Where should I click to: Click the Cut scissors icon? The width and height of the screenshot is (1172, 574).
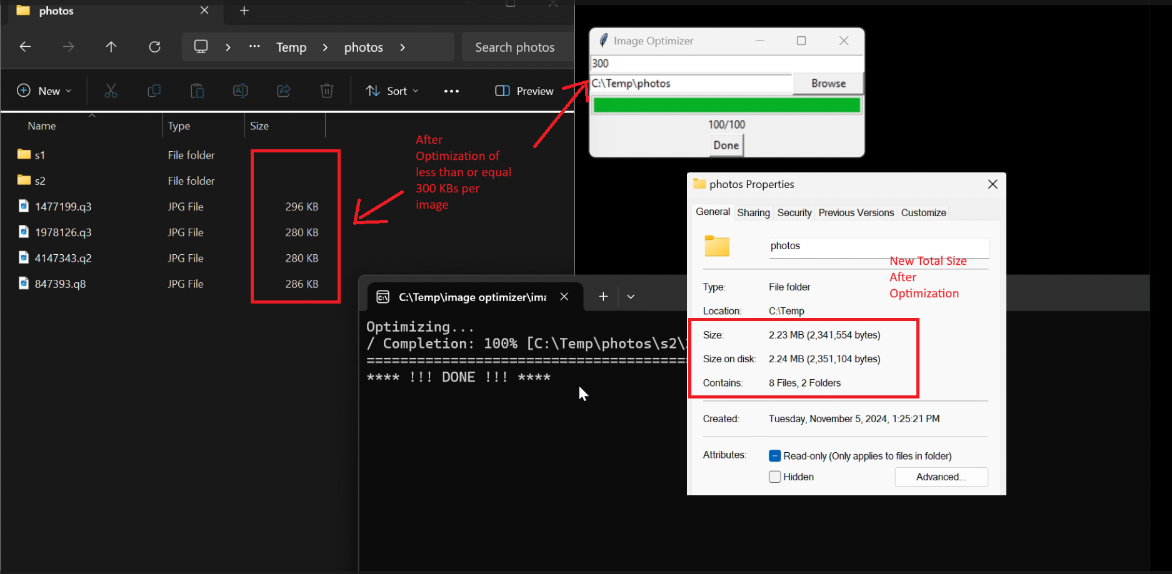click(111, 91)
